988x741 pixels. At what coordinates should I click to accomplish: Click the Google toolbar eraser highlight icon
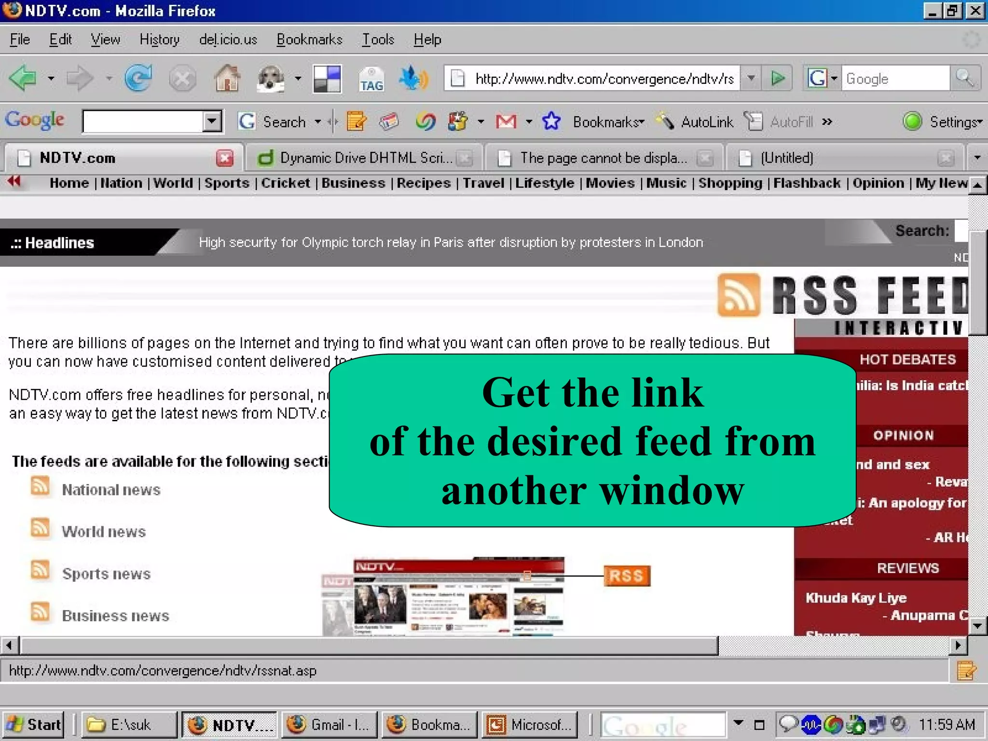click(x=389, y=121)
